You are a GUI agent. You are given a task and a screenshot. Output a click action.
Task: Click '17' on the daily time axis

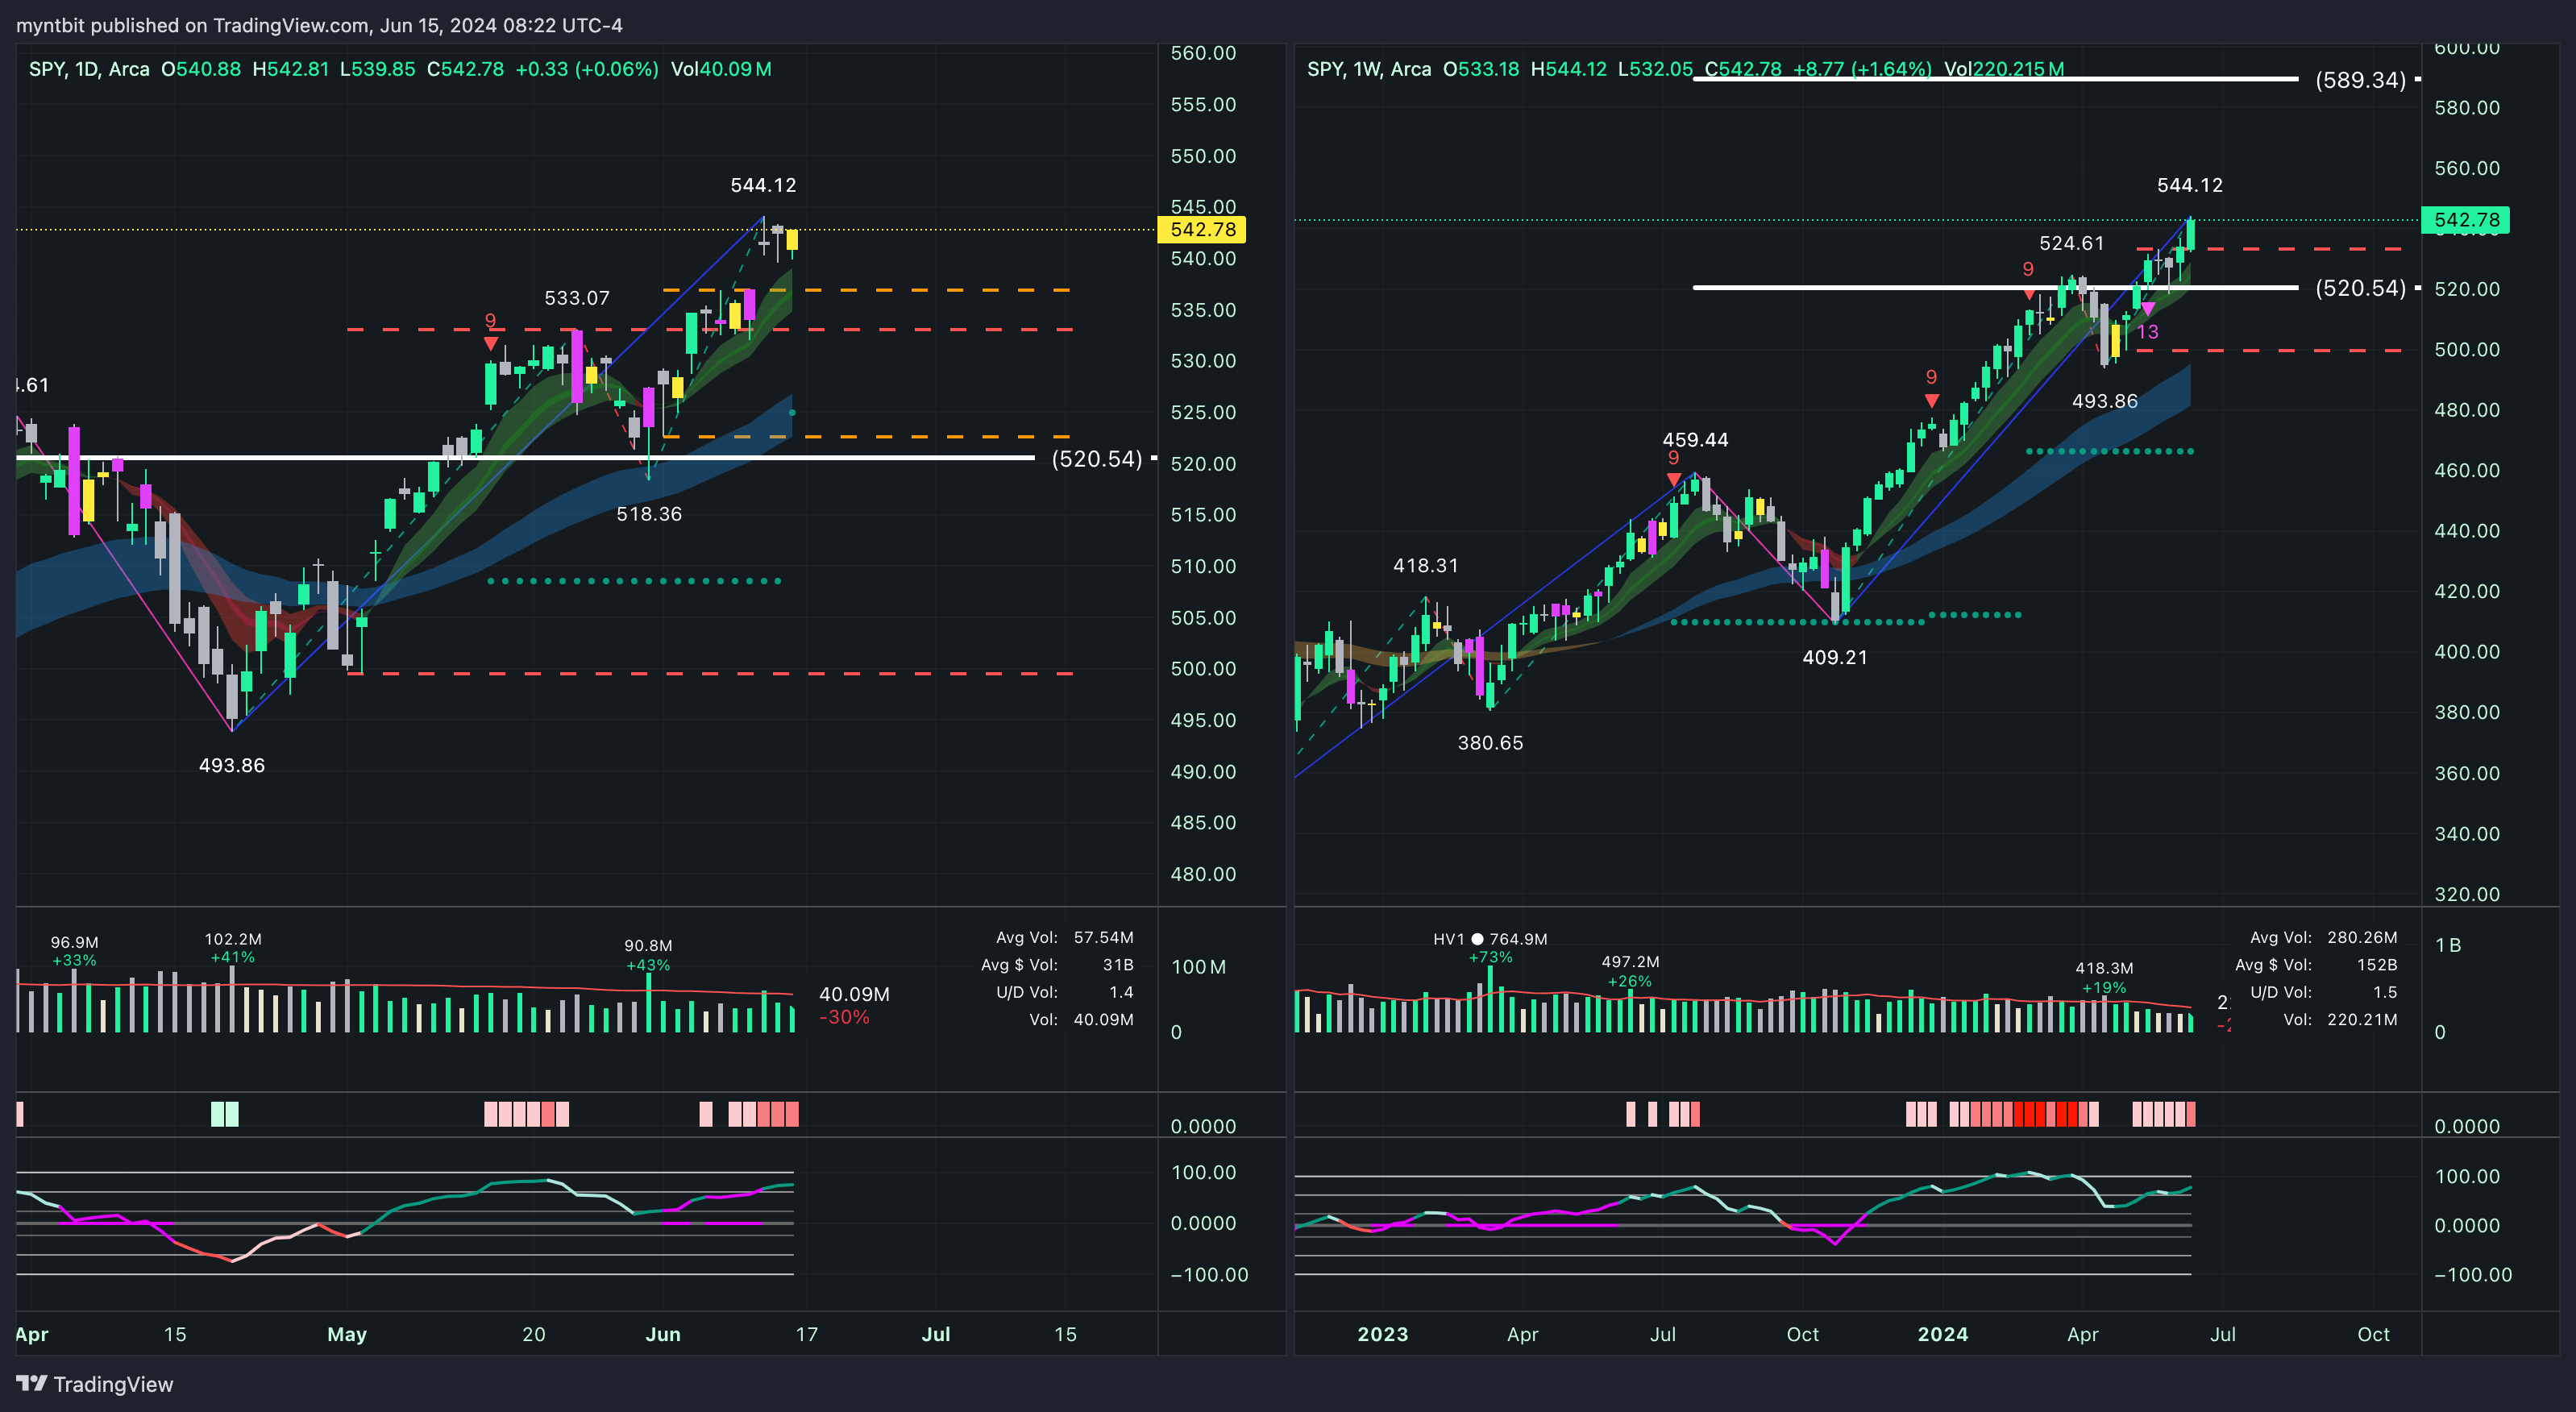pyautogui.click(x=806, y=1334)
